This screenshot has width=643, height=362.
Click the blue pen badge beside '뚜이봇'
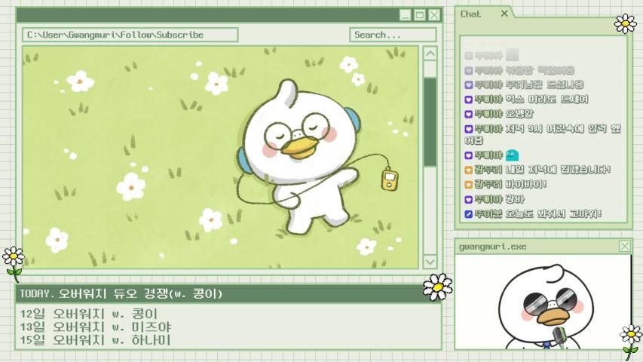pyautogui.click(x=468, y=214)
